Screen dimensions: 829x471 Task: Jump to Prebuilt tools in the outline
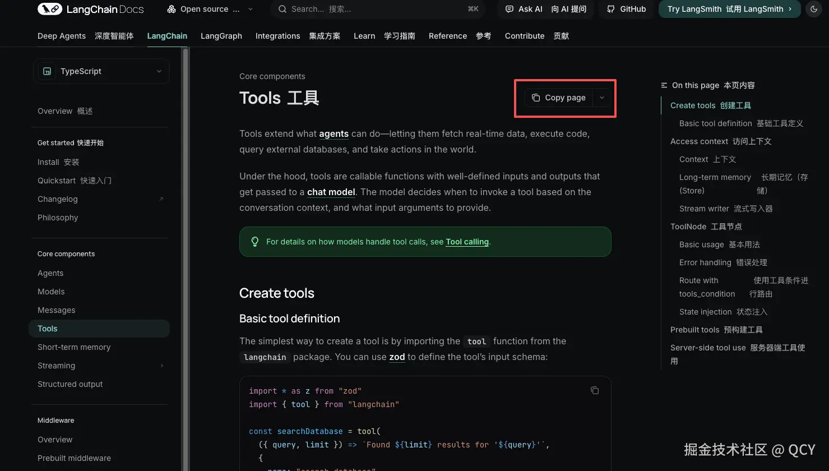pos(716,330)
